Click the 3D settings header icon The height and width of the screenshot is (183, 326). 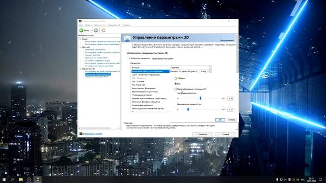click(x=127, y=38)
